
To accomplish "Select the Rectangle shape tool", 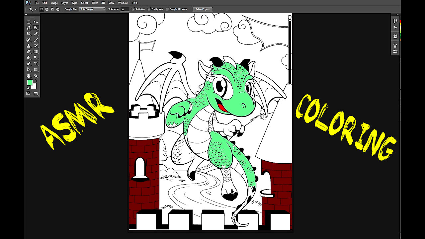I will tap(36, 70).
